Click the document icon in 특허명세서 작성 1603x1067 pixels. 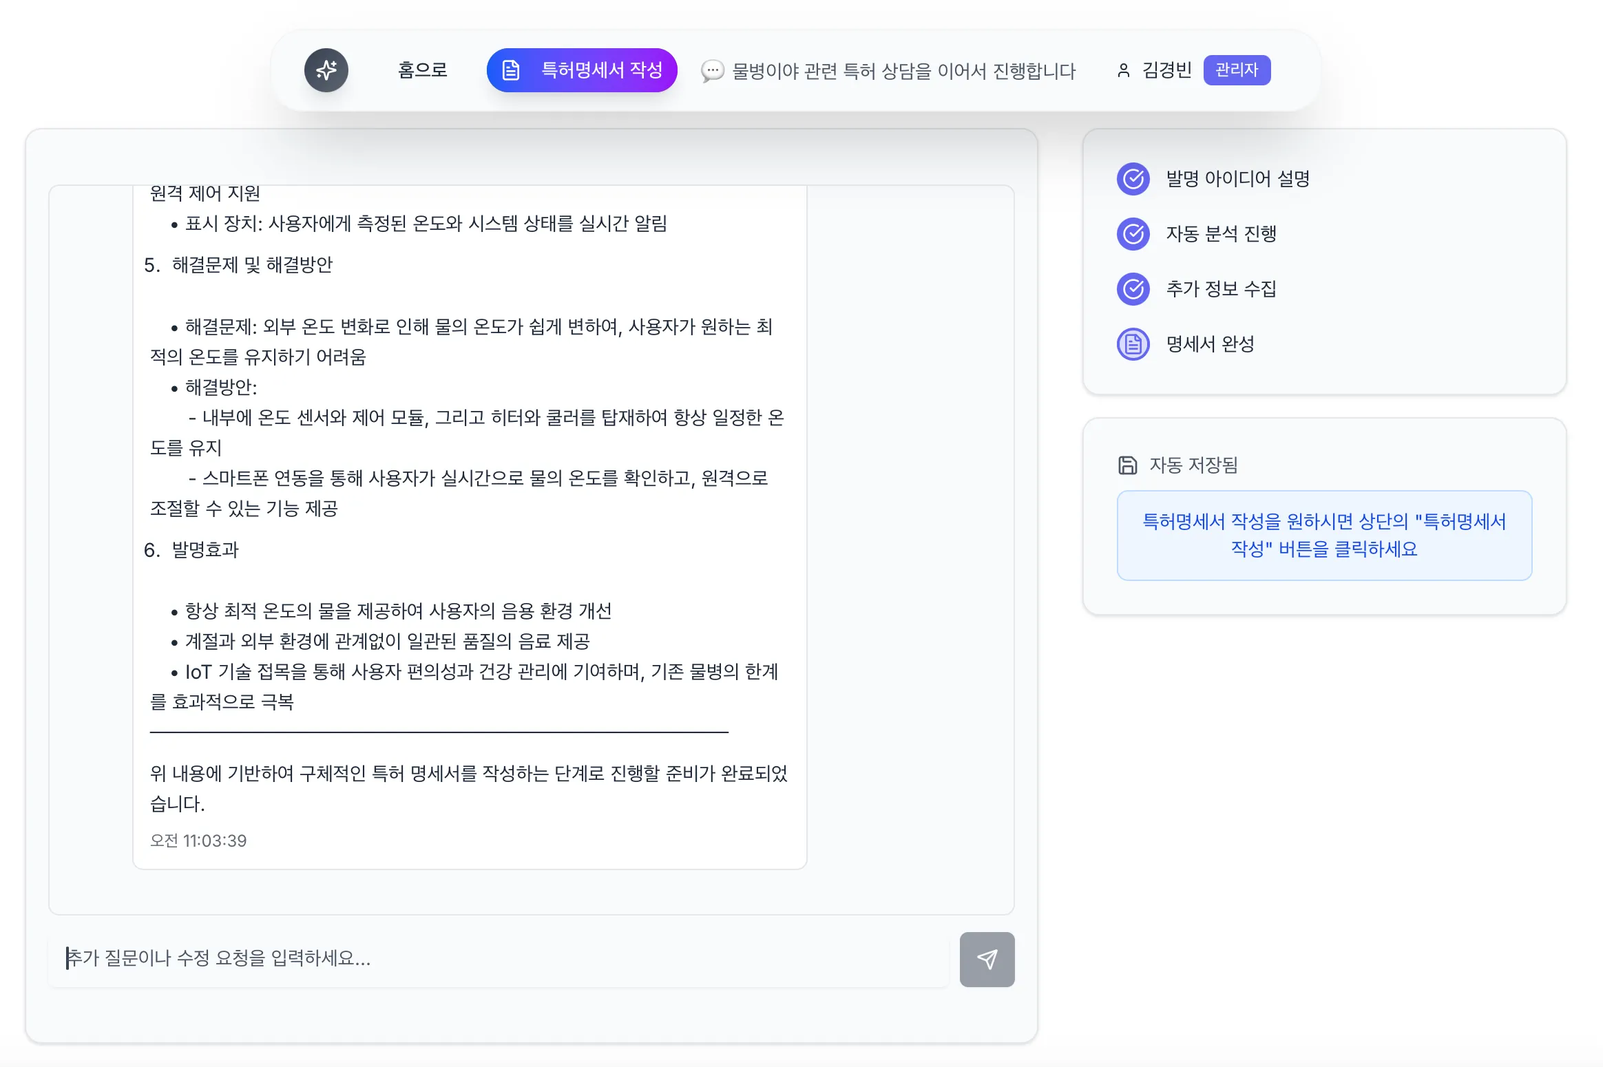tap(511, 70)
